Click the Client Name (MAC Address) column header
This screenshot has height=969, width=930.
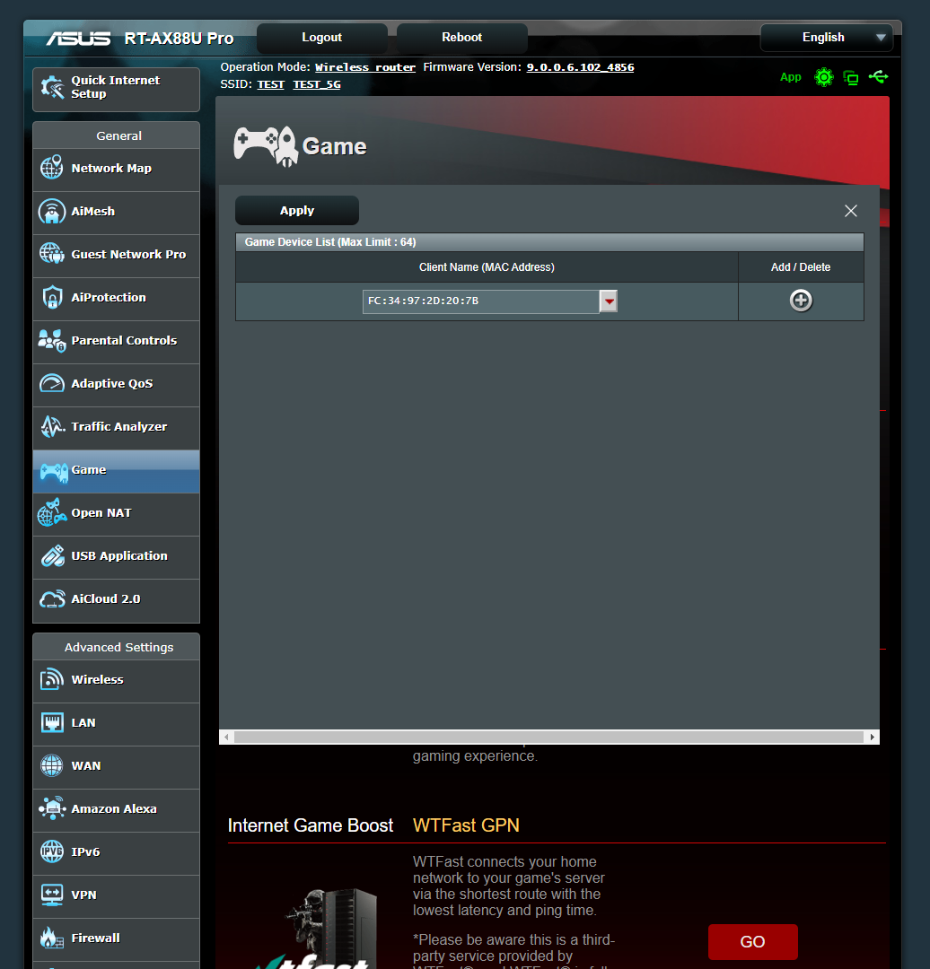(x=487, y=267)
